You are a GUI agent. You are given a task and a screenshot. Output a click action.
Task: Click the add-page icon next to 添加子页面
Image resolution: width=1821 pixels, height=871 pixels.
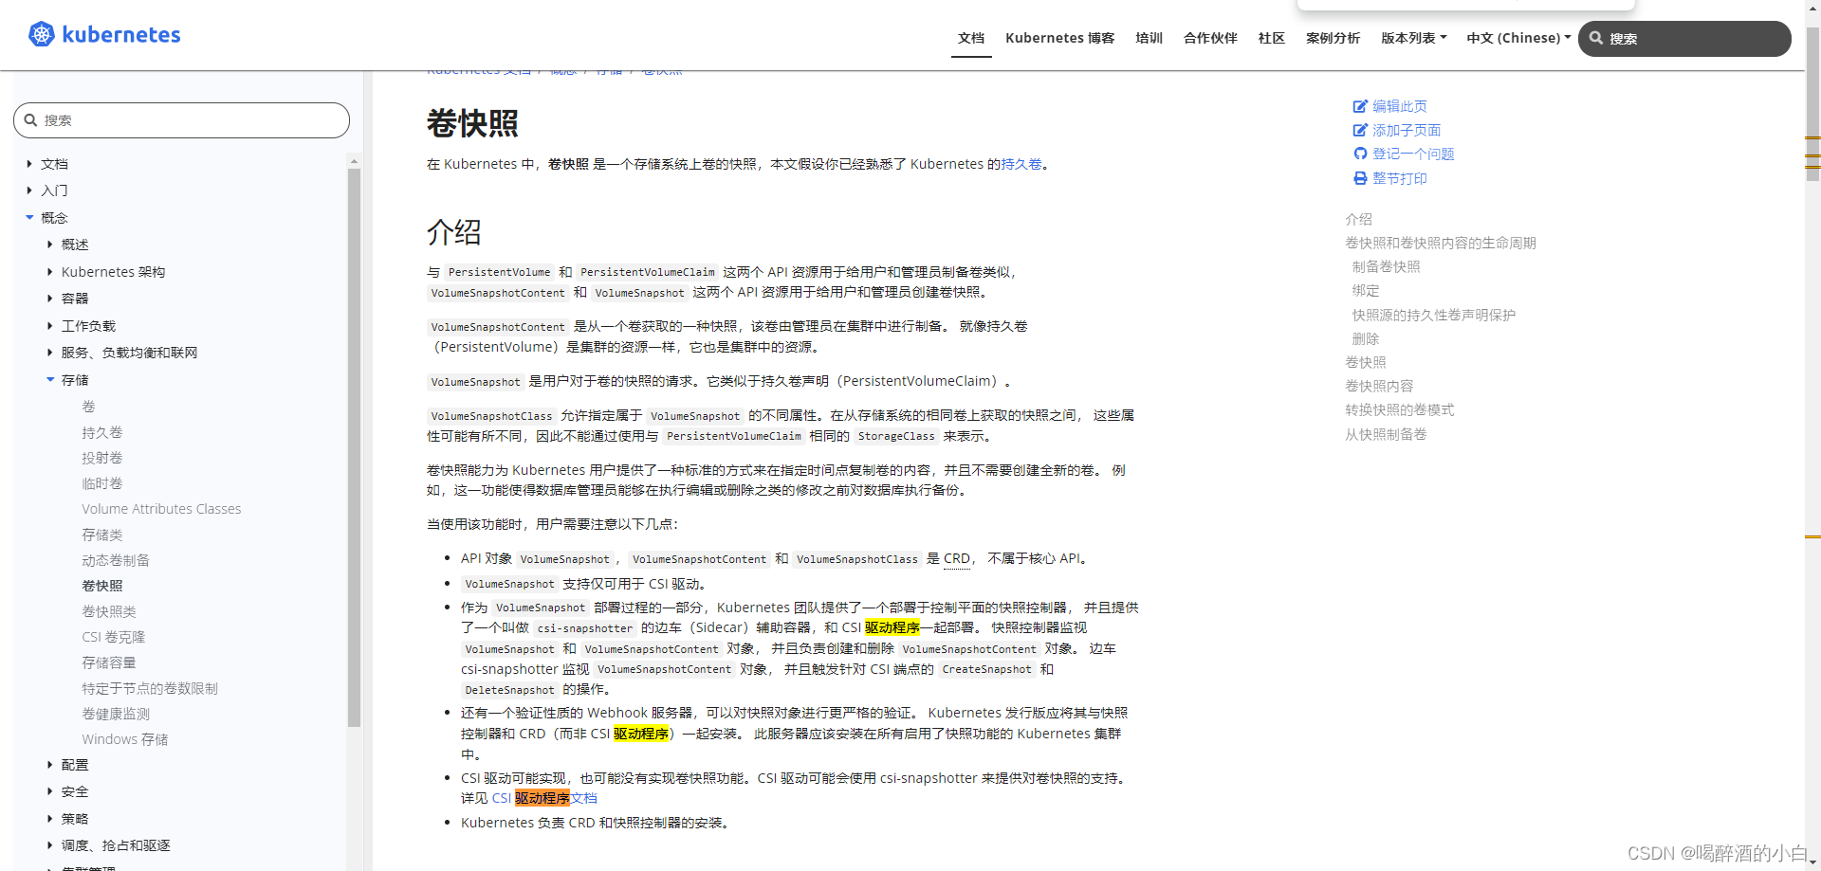tap(1360, 130)
